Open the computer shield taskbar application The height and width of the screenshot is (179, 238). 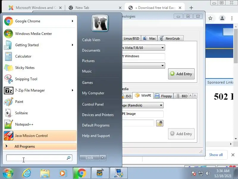(118, 173)
